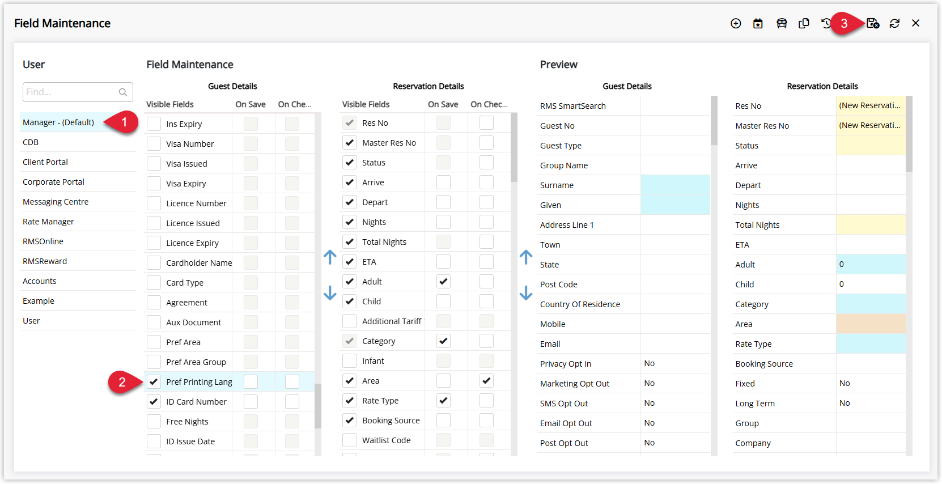This screenshot has height=484, width=942.
Task: Enable Ins Expiry visible checkbox
Action: (x=154, y=124)
